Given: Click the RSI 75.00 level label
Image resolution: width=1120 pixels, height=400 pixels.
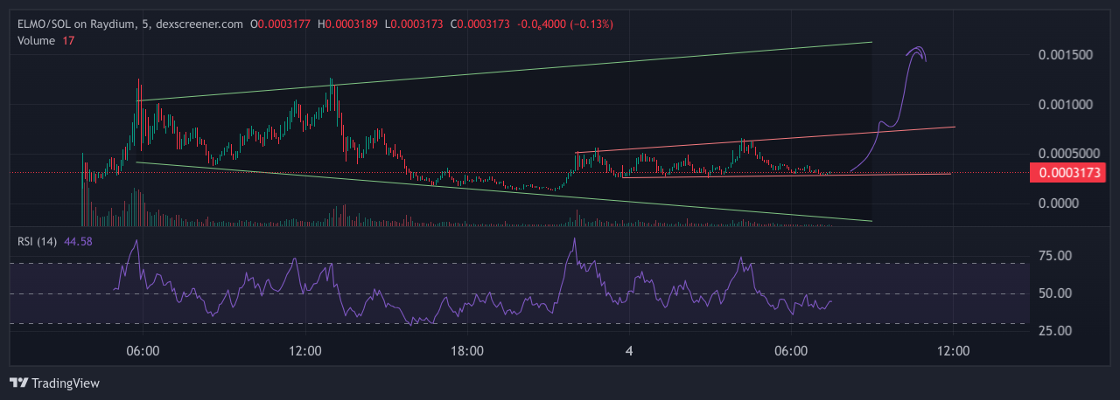Looking at the screenshot, I should pos(1055,256).
